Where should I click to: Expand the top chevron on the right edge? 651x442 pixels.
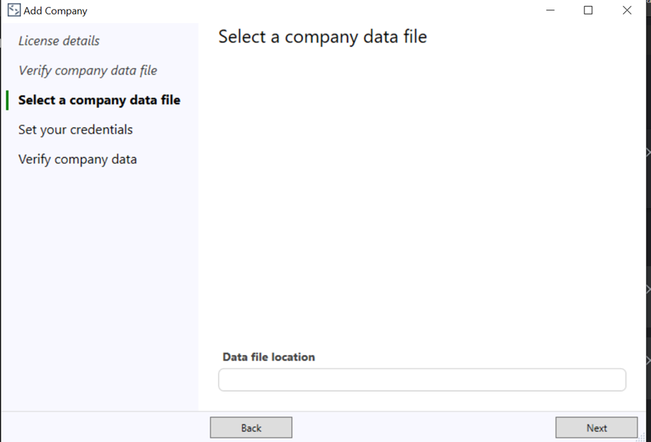(647, 152)
